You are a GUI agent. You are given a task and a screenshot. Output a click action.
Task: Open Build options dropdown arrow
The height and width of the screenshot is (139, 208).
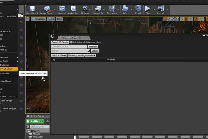click(131, 10)
